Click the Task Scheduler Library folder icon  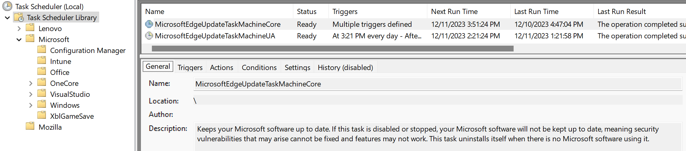pyautogui.click(x=19, y=17)
